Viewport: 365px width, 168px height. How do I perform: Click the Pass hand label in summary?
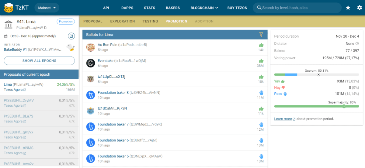(280, 94)
